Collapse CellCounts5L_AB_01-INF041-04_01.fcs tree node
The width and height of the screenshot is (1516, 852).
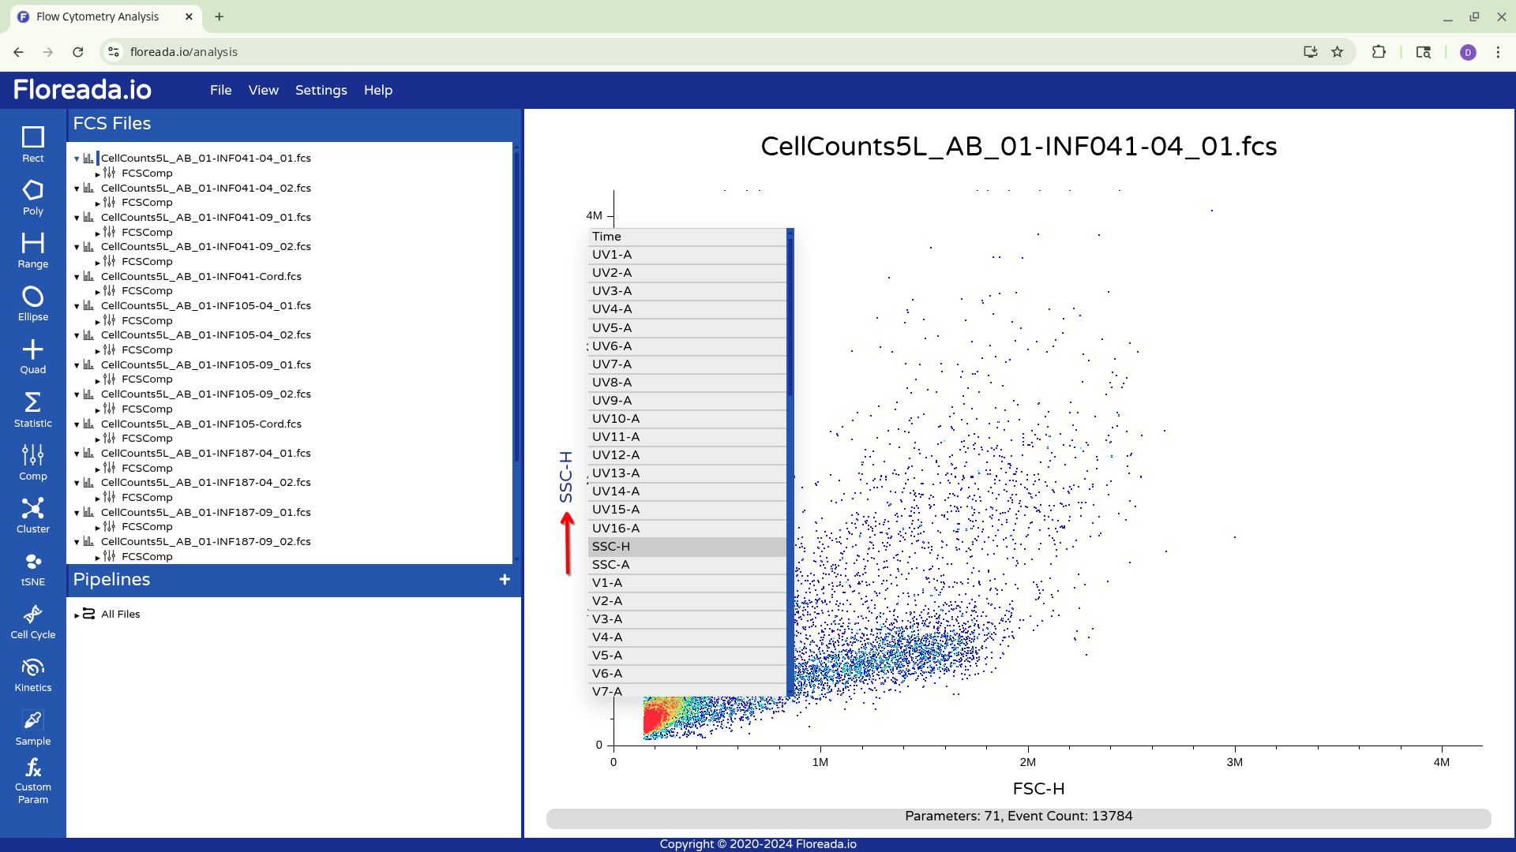coord(77,159)
